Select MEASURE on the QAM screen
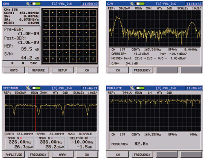 click(38, 70)
